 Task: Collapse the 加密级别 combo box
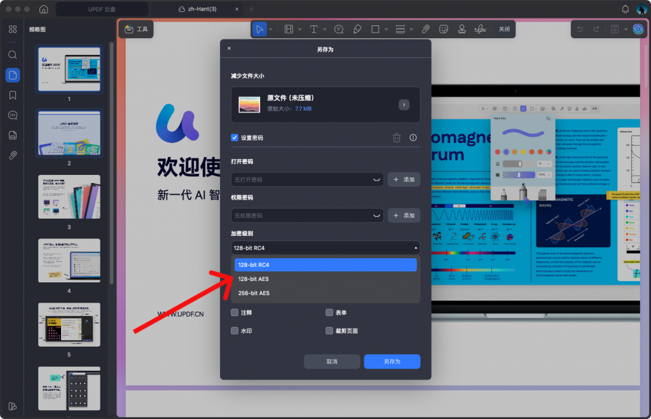[325, 248]
